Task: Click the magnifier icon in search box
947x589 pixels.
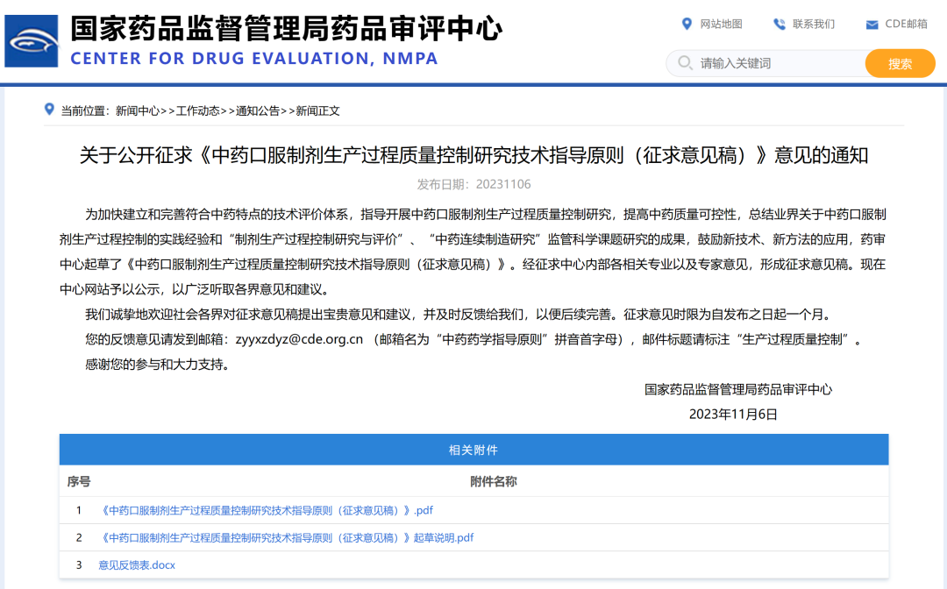Action: [x=685, y=63]
